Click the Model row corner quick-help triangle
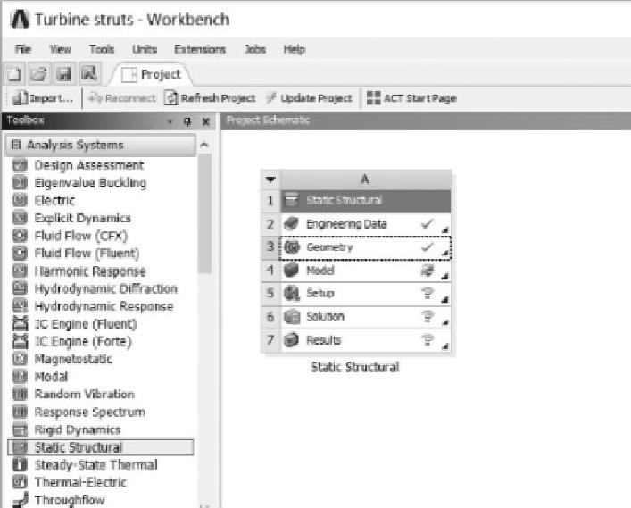631x508 pixels. pos(445,276)
